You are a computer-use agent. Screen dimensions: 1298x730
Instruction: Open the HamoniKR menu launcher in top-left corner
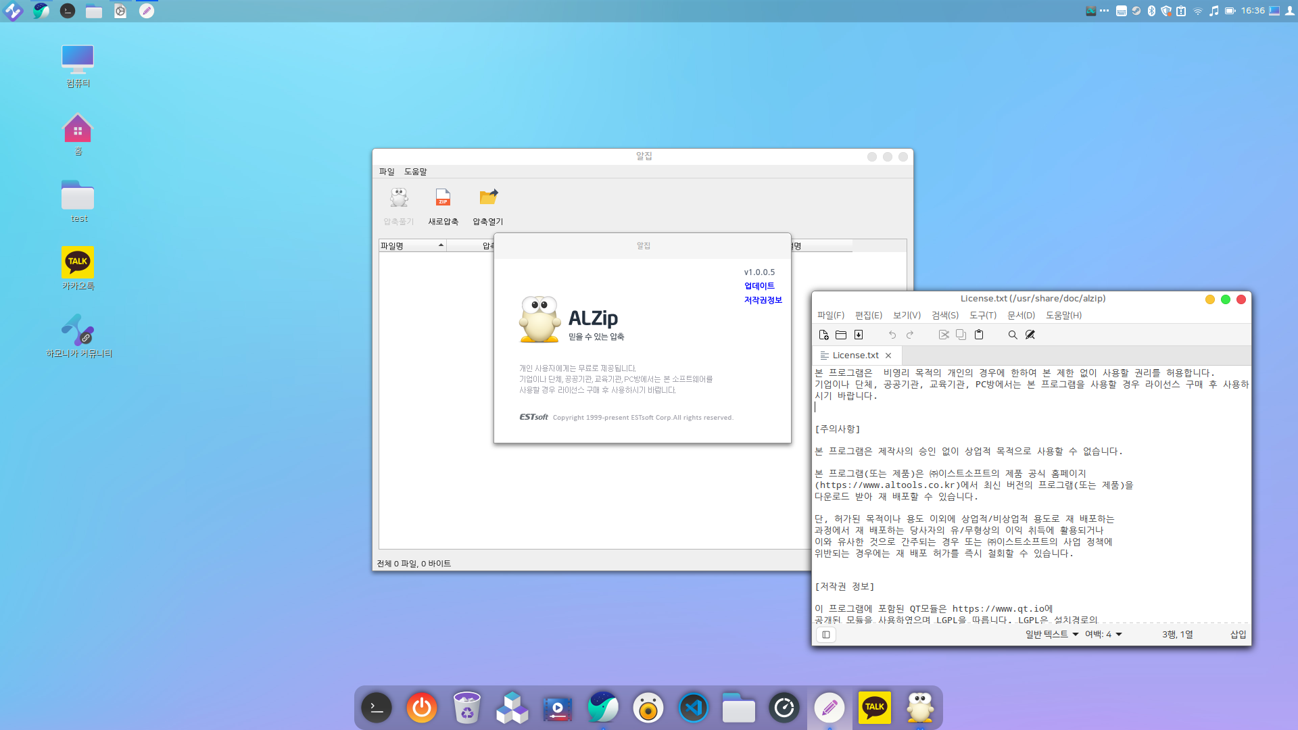[x=13, y=11]
